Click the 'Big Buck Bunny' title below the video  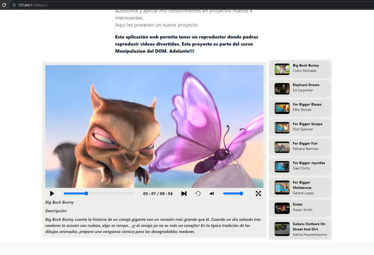click(60, 202)
